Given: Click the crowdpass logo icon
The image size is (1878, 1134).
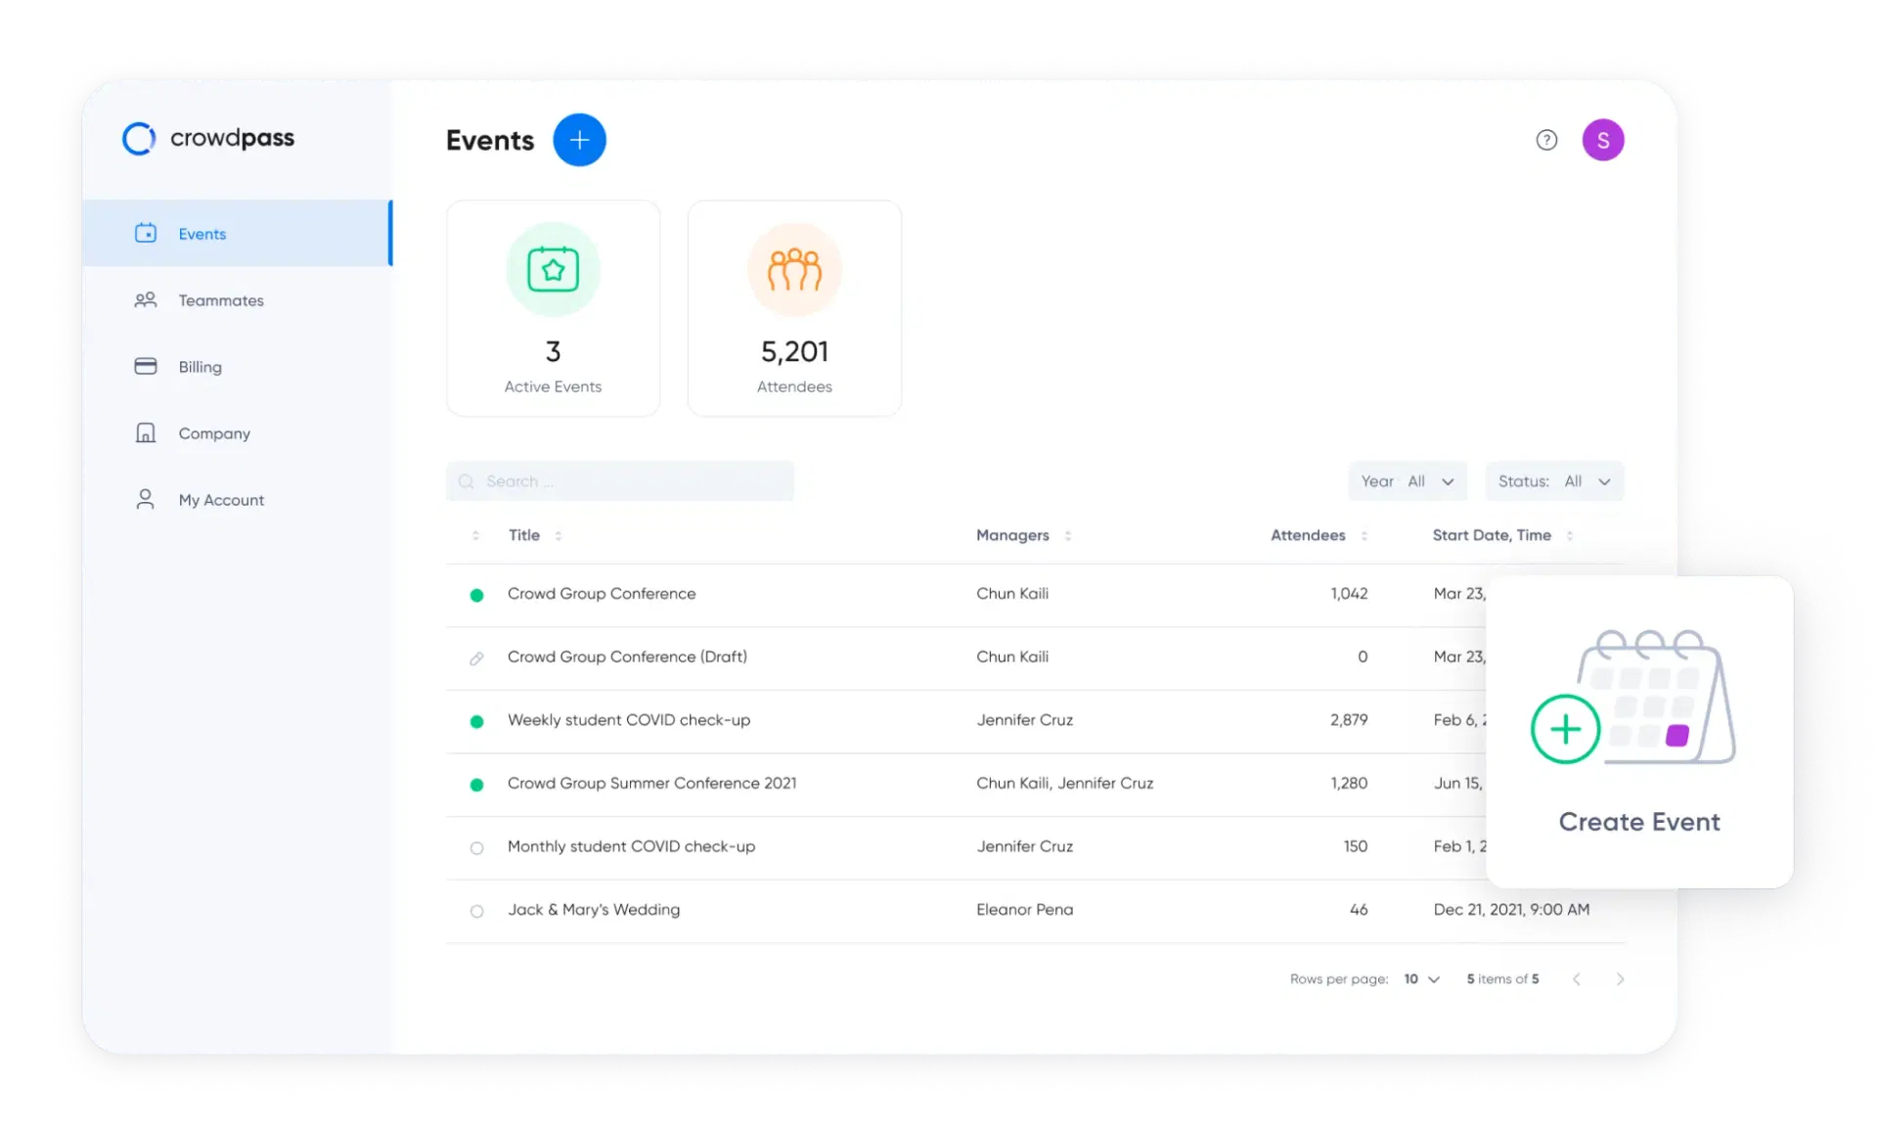Looking at the screenshot, I should pyautogui.click(x=138, y=138).
